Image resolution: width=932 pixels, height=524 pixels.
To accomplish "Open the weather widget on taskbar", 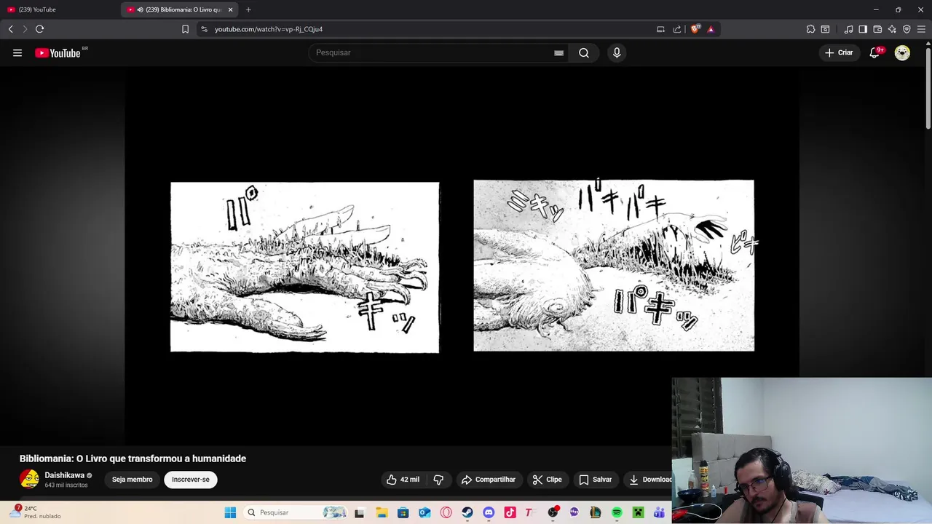I will pos(34,512).
